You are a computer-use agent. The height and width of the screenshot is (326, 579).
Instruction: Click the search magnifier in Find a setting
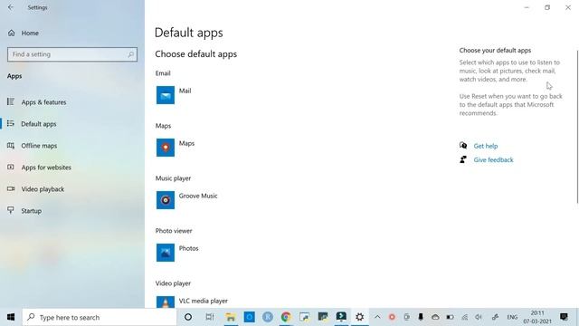coord(130,54)
